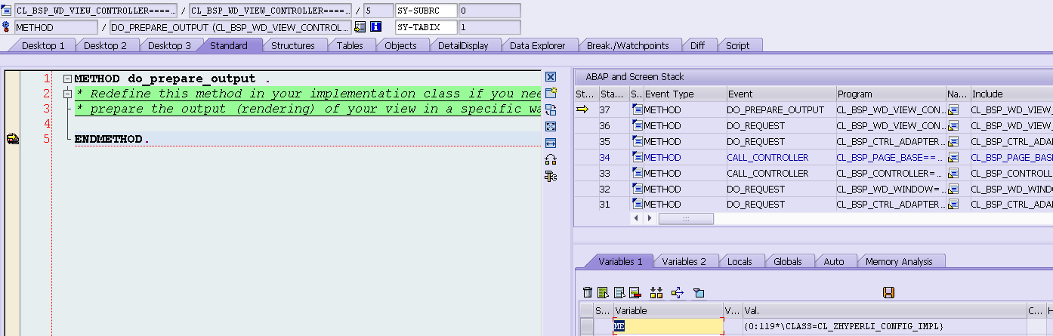Click the tool settings icon below headset
Viewport: 1053px width, 336px height.
pos(550,176)
